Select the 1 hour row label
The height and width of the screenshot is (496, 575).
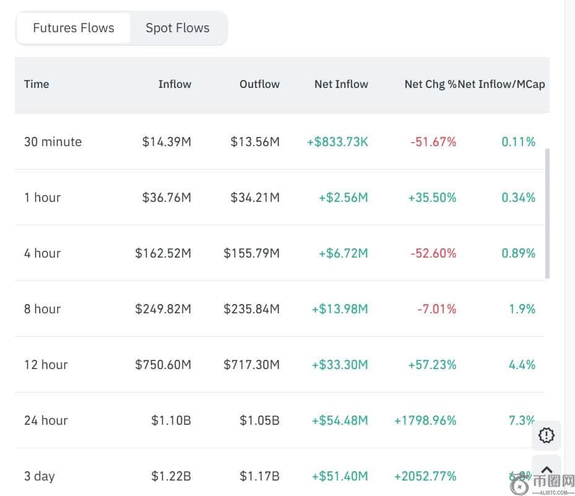[42, 198]
